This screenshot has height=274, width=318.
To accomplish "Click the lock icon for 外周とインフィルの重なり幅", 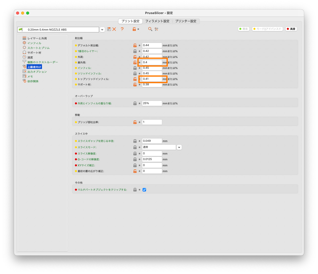I will tap(135, 103).
